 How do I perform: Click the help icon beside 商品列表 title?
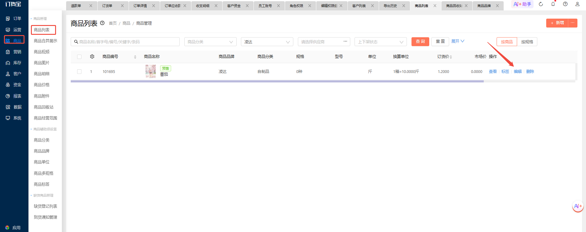102,23
